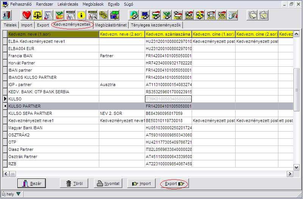Click the document with pen icon beside the scales
Viewport: 303px width, 199px height.
(48, 15)
